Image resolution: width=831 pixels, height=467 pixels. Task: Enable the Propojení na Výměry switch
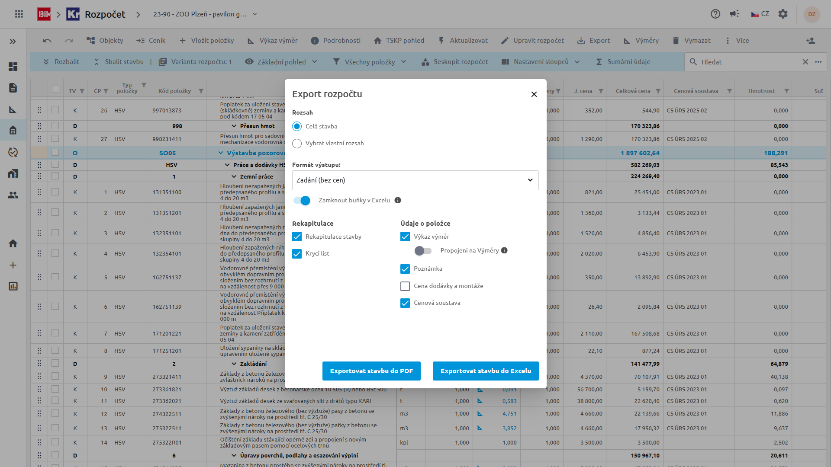point(423,251)
